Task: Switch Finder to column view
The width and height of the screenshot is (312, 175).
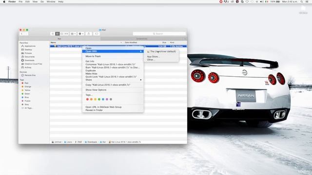Action: pyautogui.click(x=62, y=34)
